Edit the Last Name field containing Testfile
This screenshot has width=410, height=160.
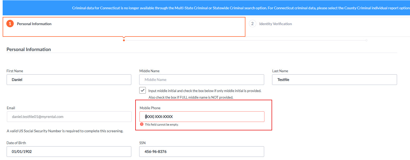[x=334, y=80]
